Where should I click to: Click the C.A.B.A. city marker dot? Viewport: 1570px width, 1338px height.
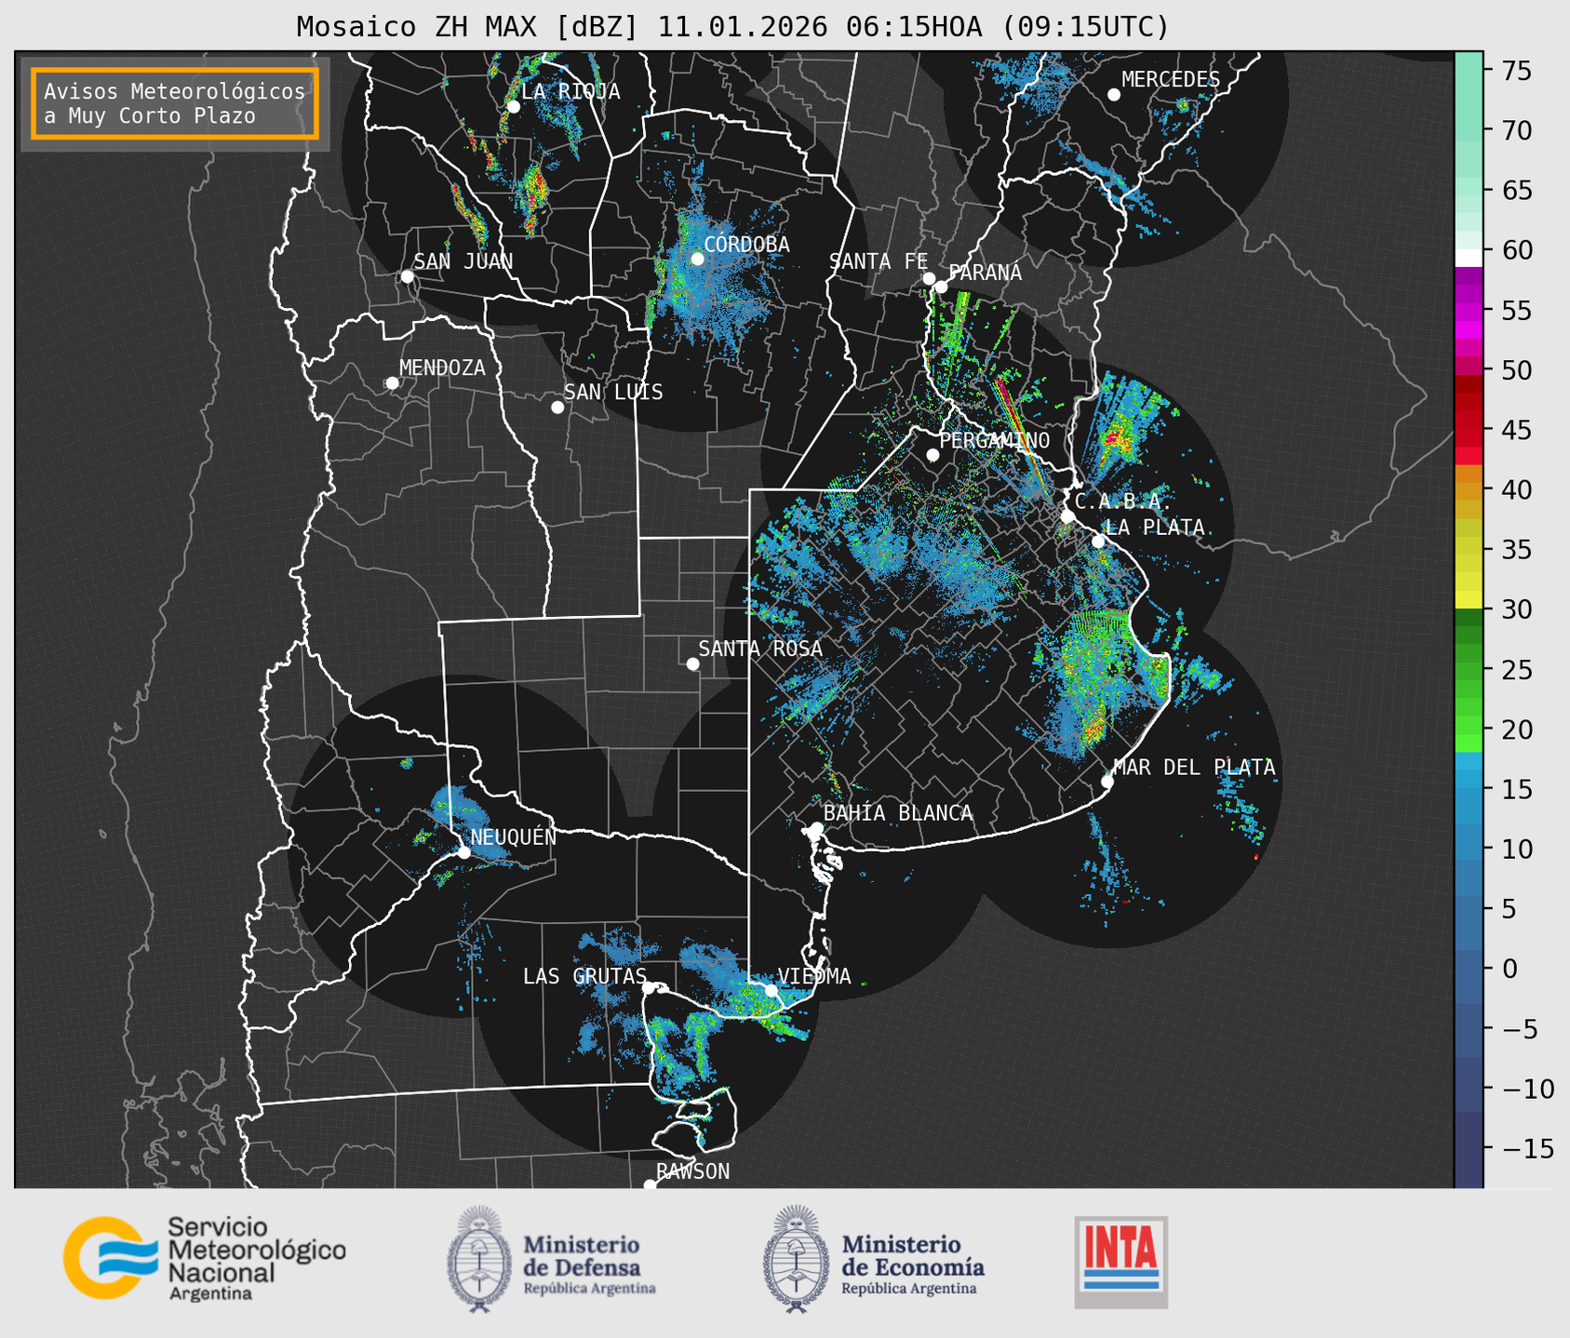1067,516
